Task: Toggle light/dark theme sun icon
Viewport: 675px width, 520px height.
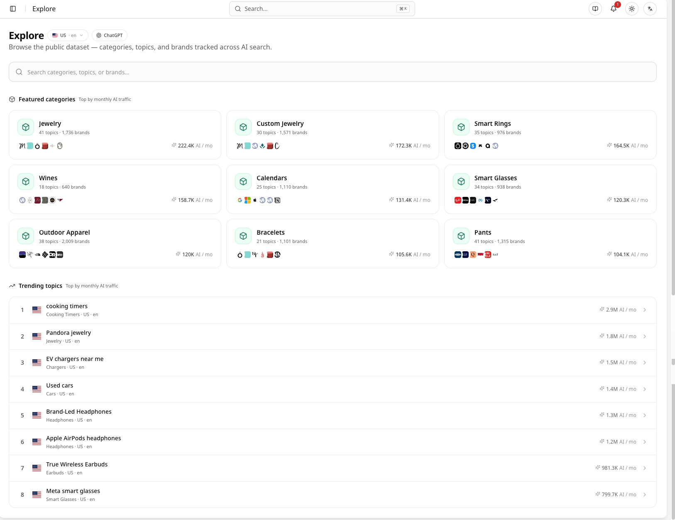Action: pos(632,9)
